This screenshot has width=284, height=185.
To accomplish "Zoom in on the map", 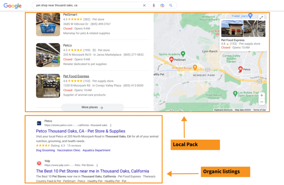I will click(x=262, y=95).
